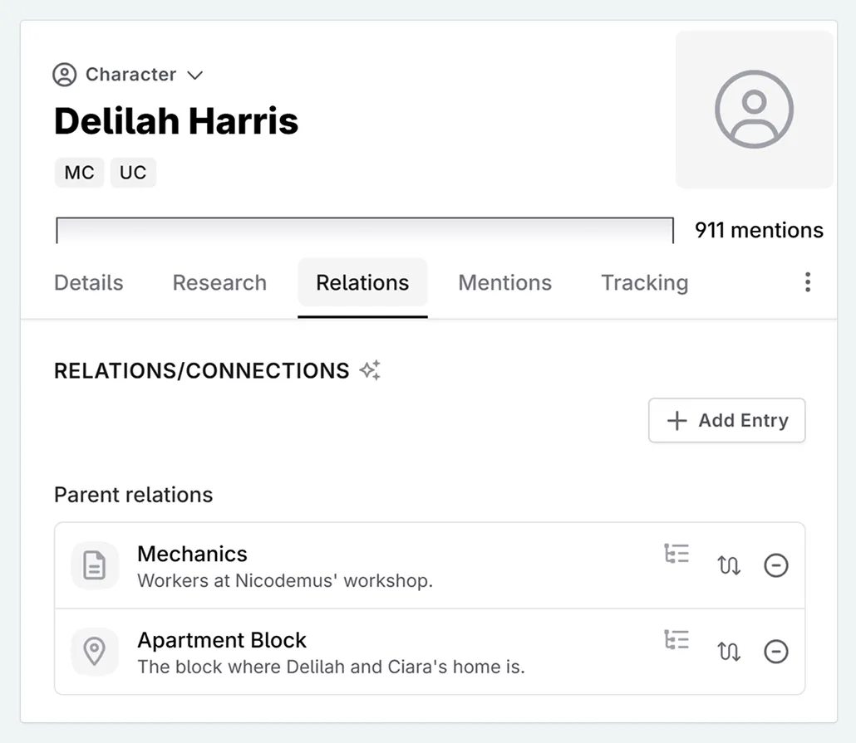
Task: Open the Research tab
Action: click(219, 283)
